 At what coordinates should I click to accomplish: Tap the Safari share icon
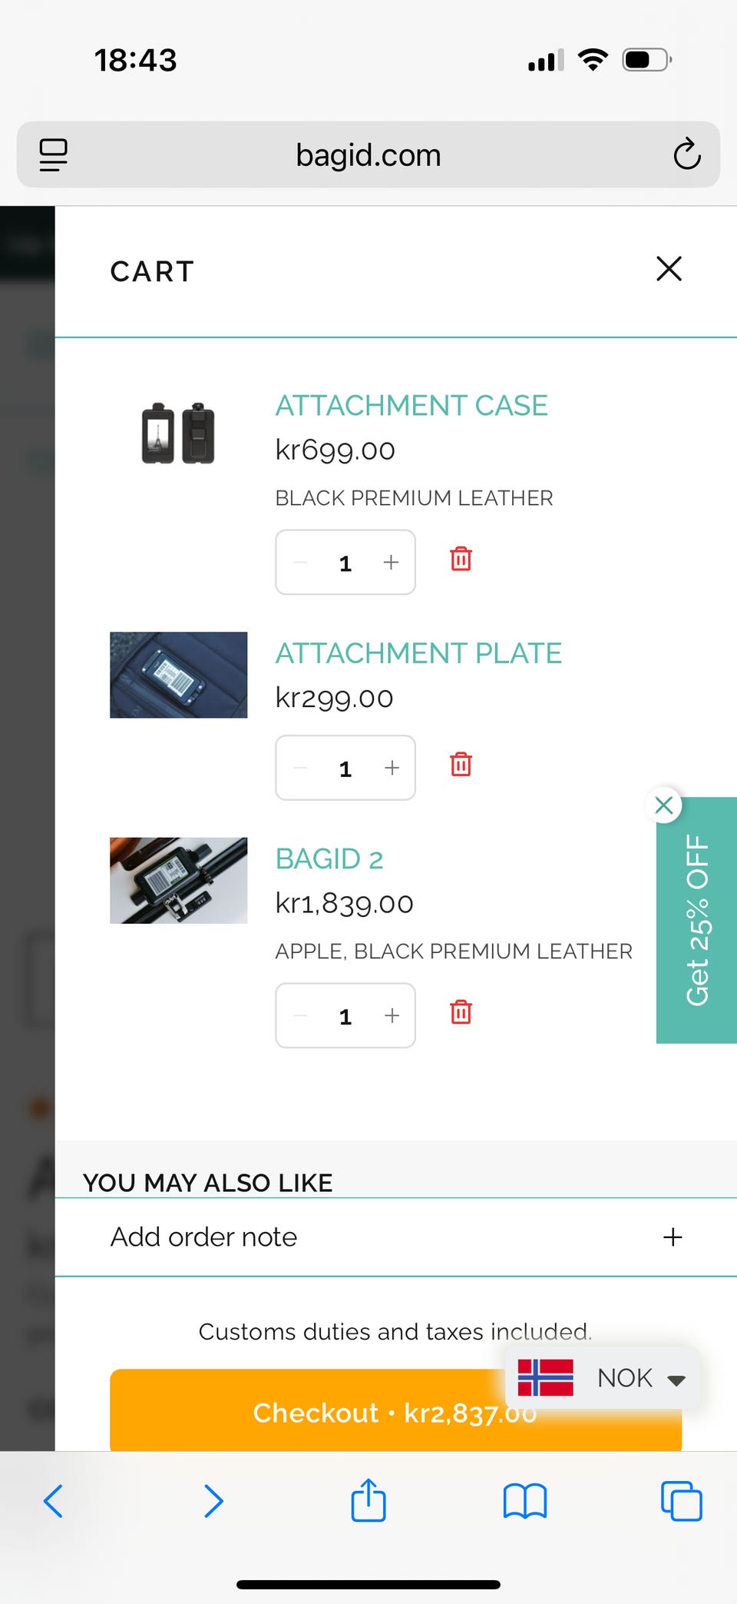[368, 1499]
